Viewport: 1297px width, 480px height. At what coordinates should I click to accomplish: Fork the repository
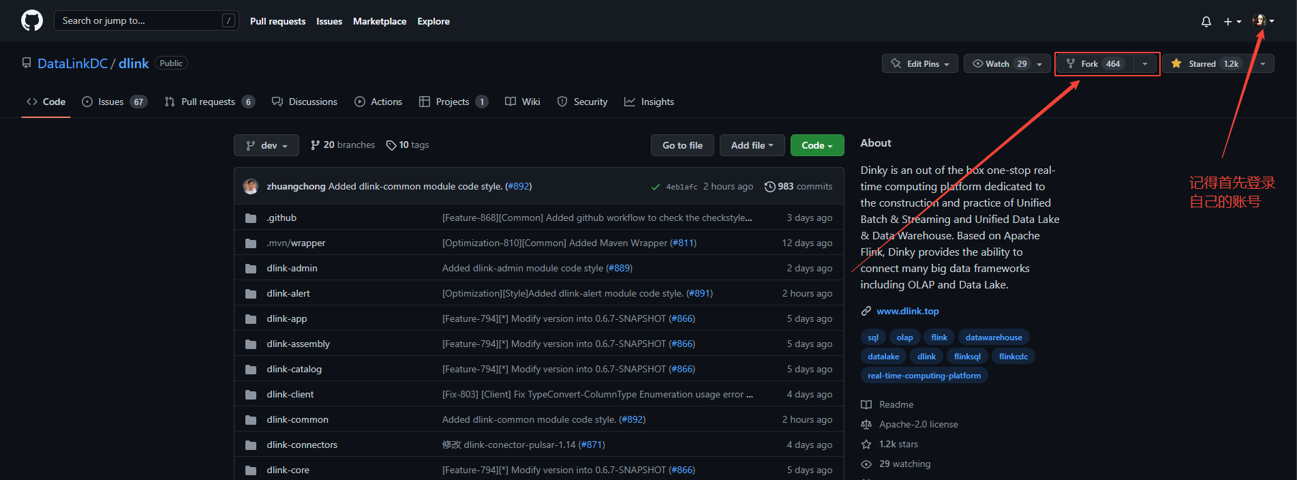point(1095,63)
